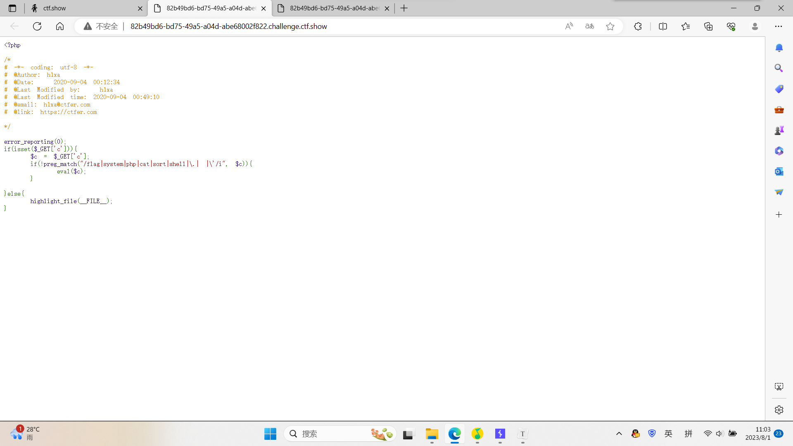
Task: Open sidebar search
Action: pos(779,68)
